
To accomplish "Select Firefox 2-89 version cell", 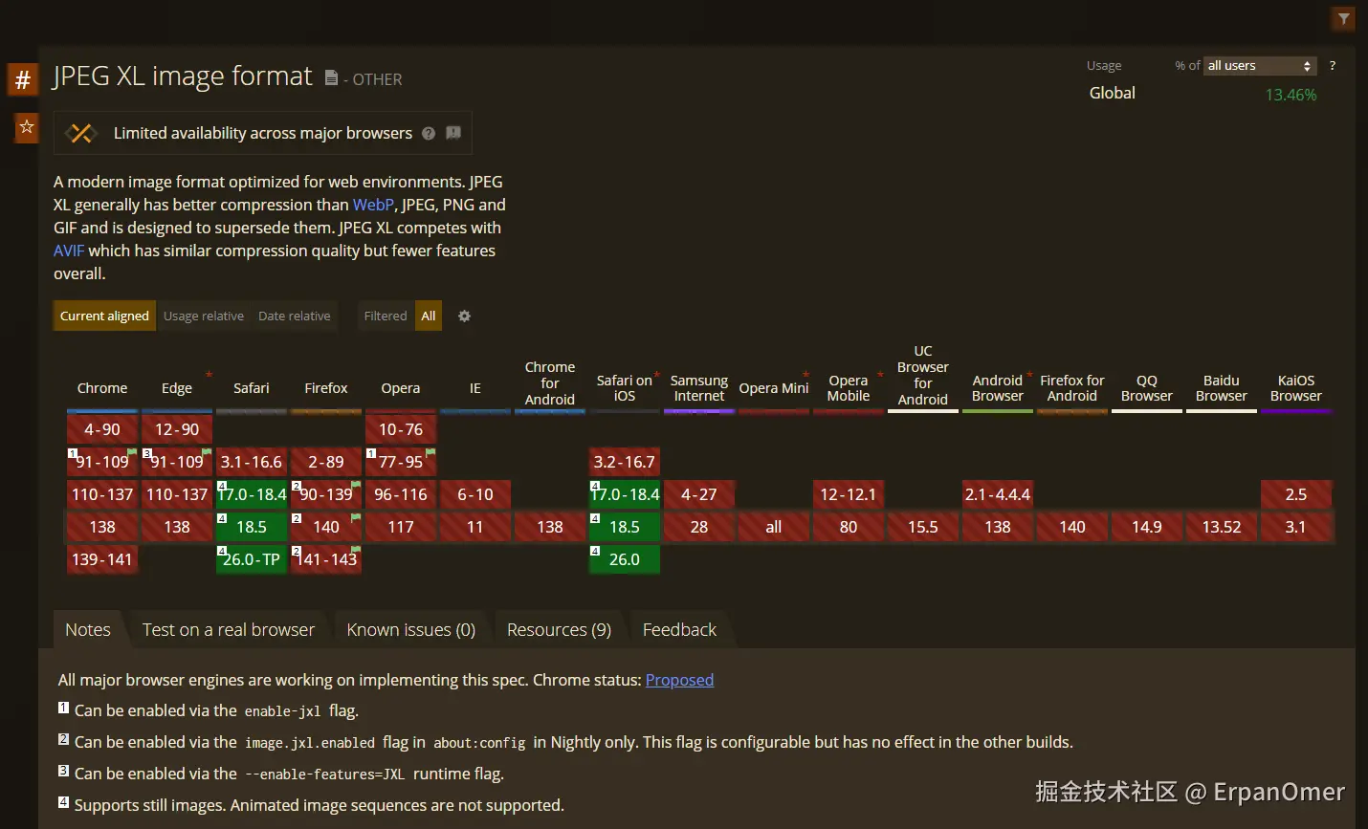I will [x=326, y=462].
